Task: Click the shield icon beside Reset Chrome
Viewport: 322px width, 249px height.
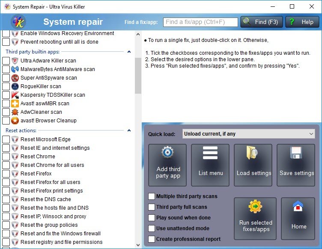Action: (x=15, y=157)
